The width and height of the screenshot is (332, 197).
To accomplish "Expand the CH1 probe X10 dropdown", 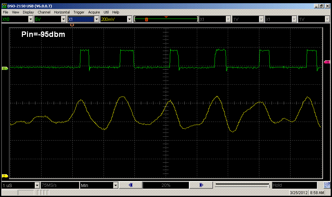I will 31,20.
